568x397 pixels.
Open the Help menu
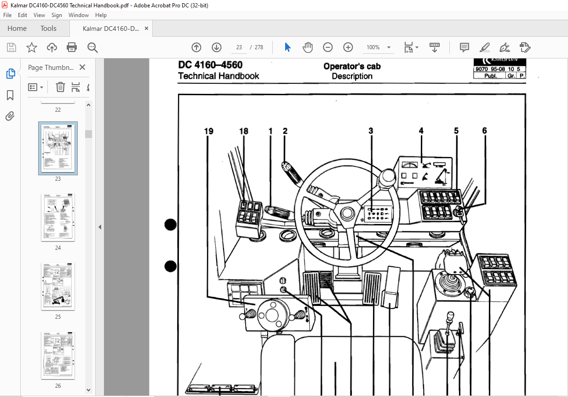click(101, 15)
